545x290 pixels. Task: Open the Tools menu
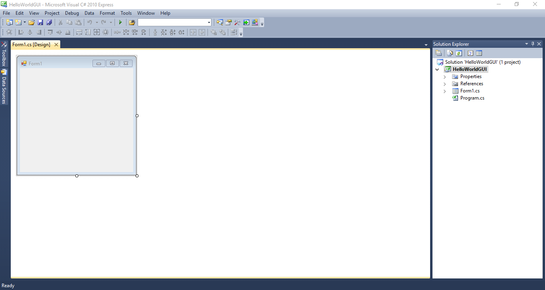(x=126, y=13)
